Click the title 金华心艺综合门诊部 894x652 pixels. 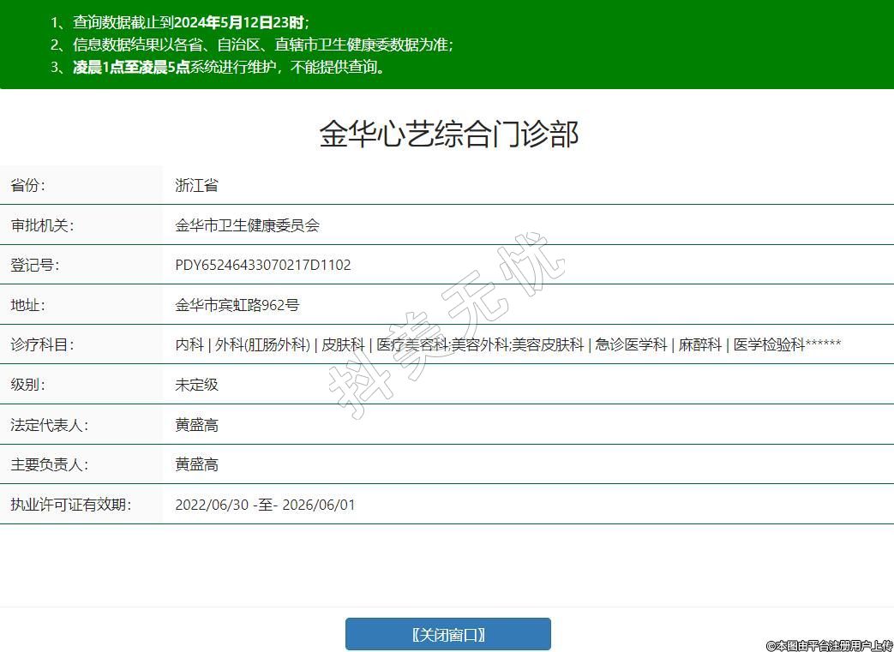[x=449, y=135]
